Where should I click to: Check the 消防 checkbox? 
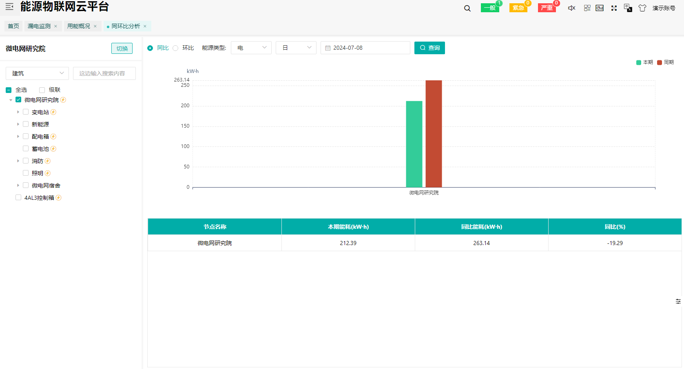pyautogui.click(x=26, y=161)
